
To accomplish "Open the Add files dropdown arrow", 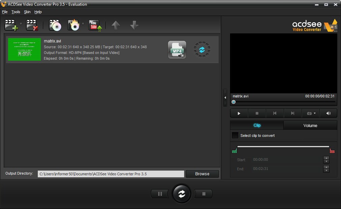I will [21, 24].
